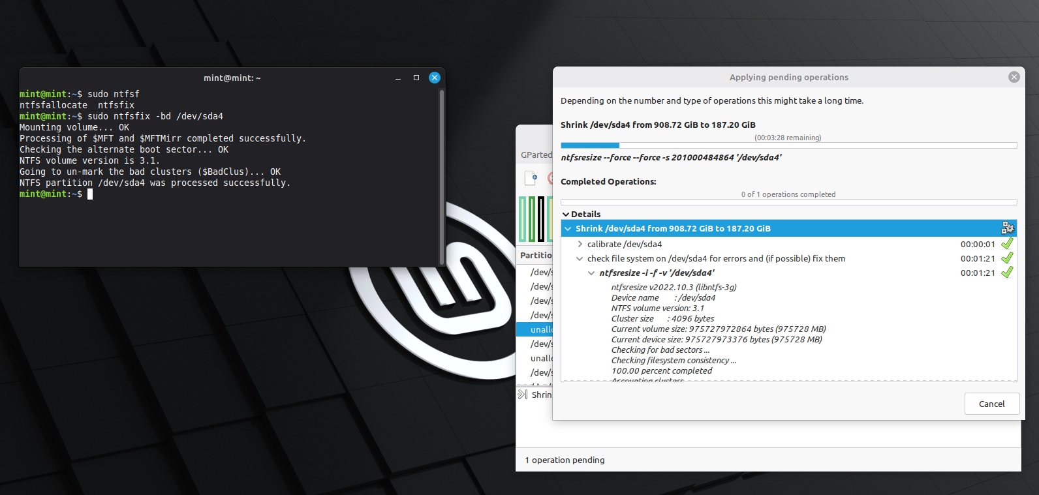Image resolution: width=1039 pixels, height=495 pixels.
Task: Click the '00:00:01' duration on calibrate row
Action: (x=978, y=244)
